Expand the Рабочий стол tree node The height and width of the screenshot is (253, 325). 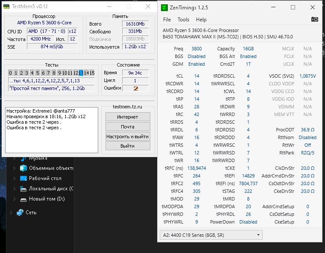[x=14, y=178]
